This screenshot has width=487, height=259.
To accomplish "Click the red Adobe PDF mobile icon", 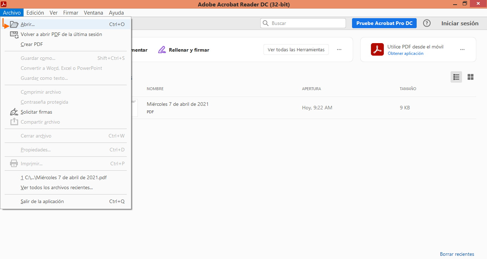I will [x=377, y=50].
